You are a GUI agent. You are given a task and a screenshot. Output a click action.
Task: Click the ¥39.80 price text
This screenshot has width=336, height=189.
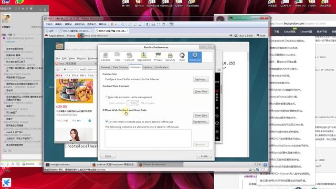click(x=61, y=107)
